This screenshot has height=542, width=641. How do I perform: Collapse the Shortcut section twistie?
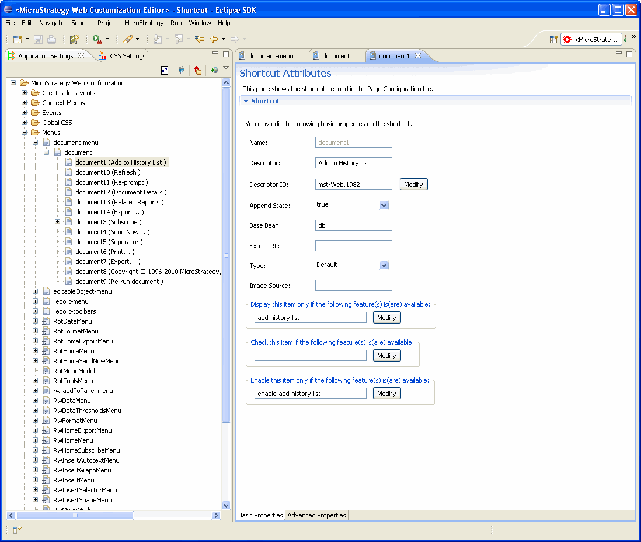click(x=246, y=101)
